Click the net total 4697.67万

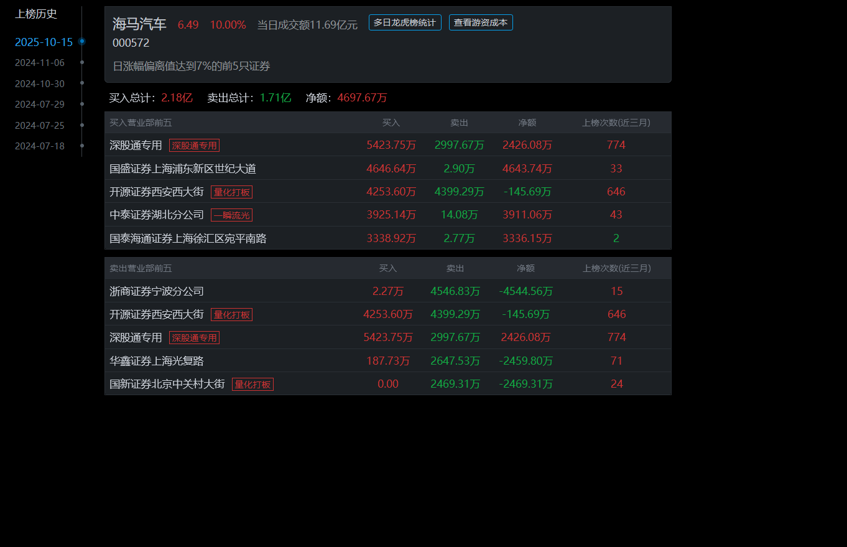[363, 98]
